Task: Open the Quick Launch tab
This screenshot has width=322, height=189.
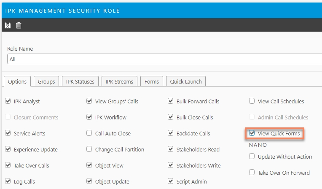Action: 186,81
